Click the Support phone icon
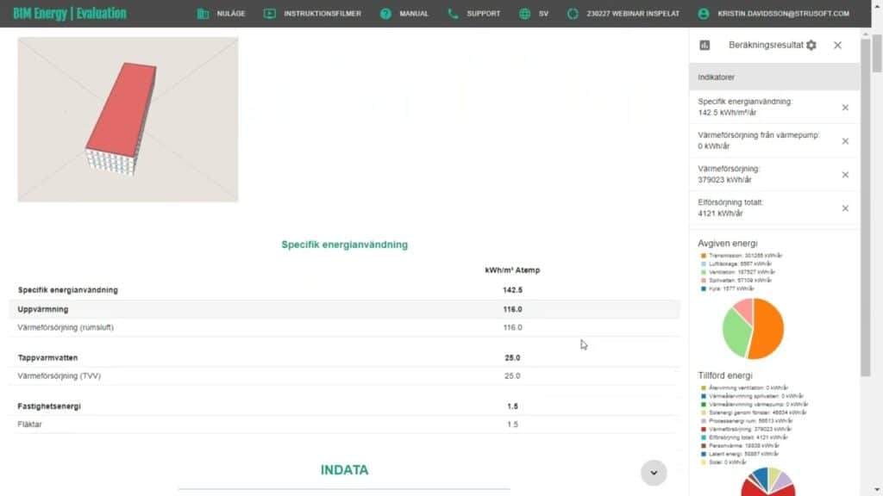 [x=453, y=14]
